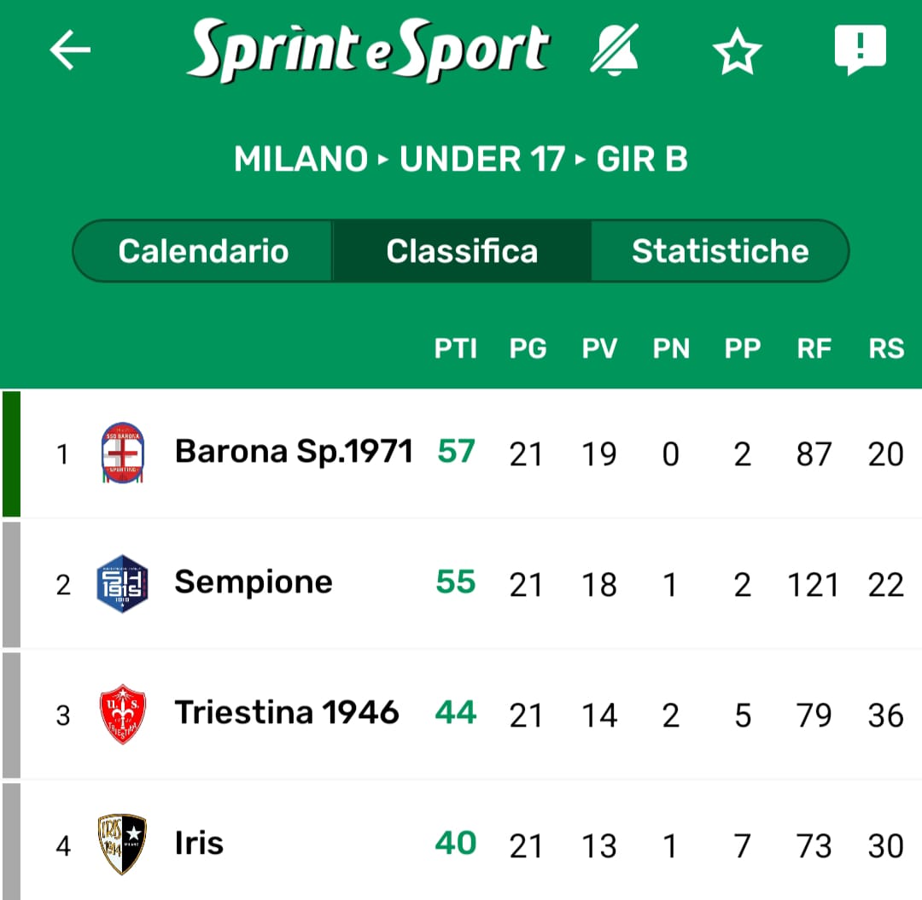Toggle the muted notifications bell
The width and height of the screenshot is (922, 900).
click(x=615, y=50)
